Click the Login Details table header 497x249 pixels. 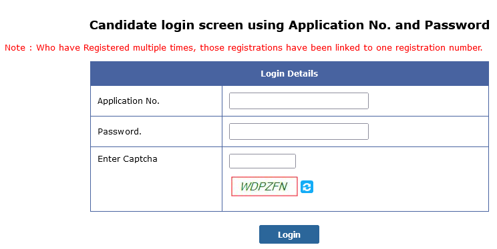pos(289,74)
